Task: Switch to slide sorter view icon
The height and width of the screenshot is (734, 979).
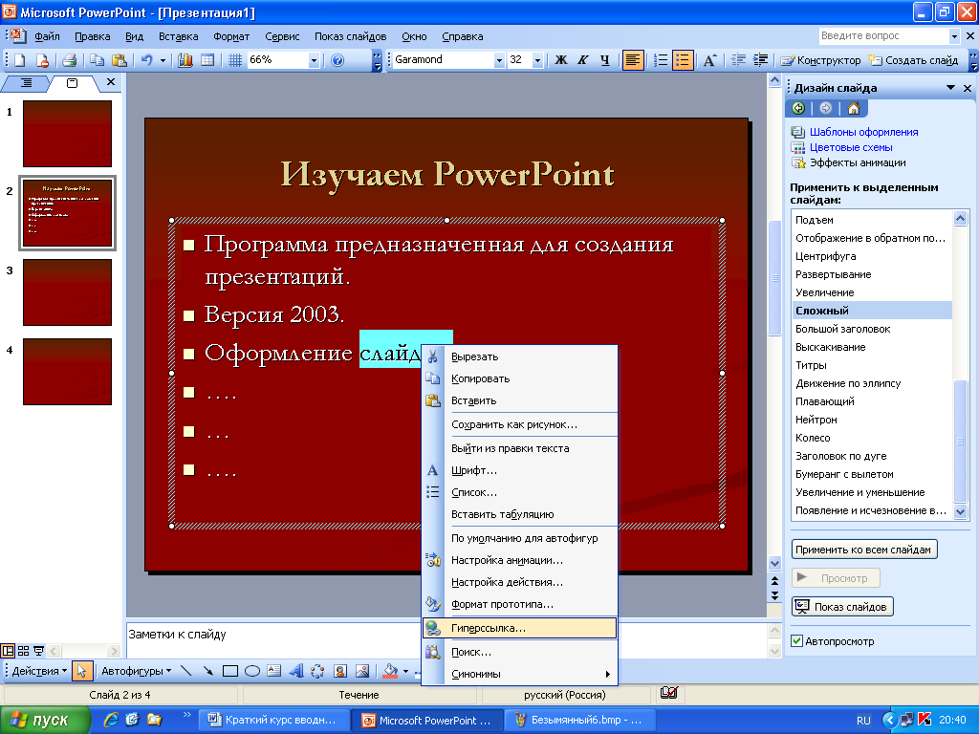Action: coord(24,651)
